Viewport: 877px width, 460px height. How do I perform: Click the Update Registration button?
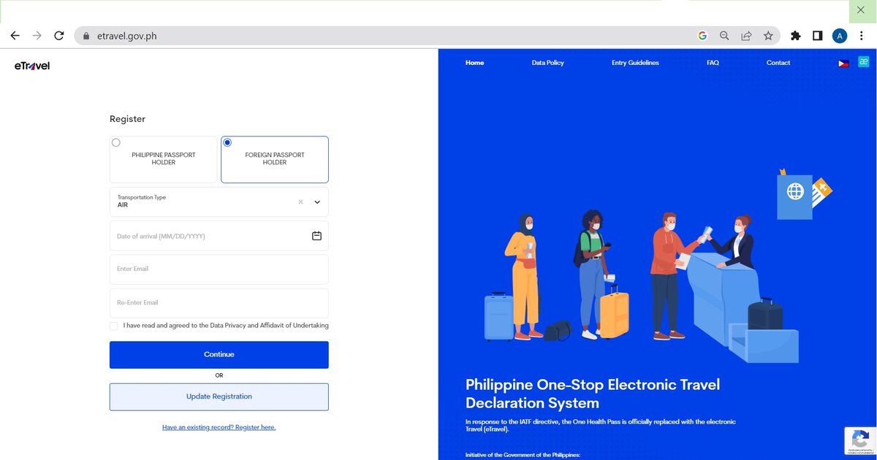(x=219, y=396)
